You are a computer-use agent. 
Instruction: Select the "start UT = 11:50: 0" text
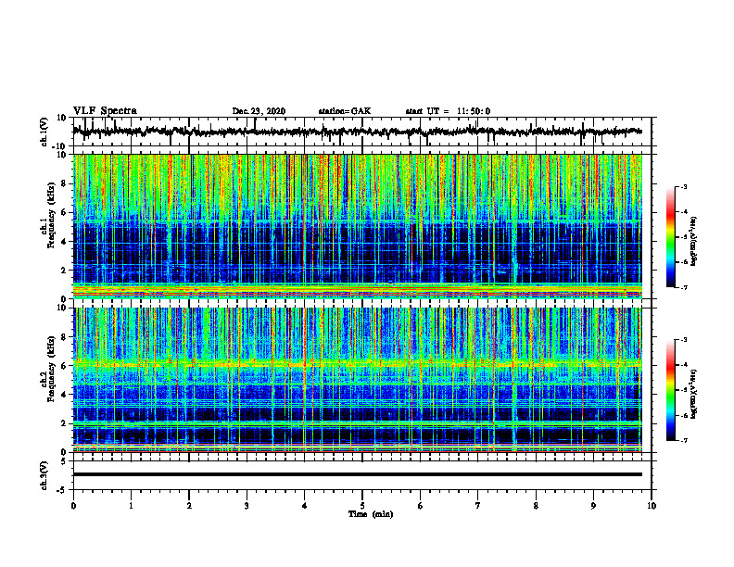[x=448, y=111]
